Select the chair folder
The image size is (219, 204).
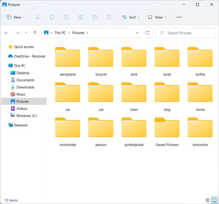pos(134,97)
